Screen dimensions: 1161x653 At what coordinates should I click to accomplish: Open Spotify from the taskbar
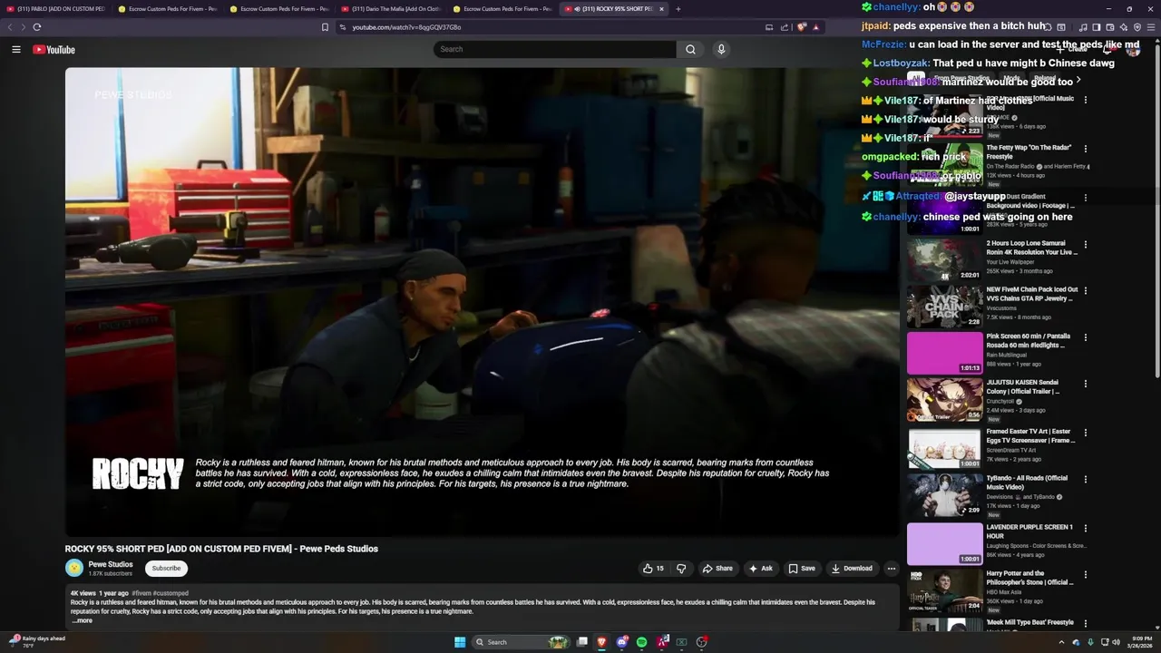coord(641,642)
